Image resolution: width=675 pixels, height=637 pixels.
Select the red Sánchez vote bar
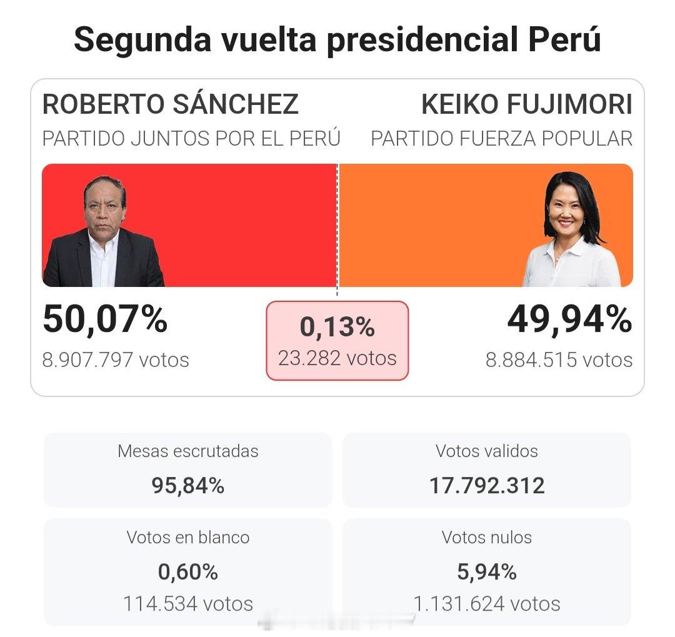point(189,225)
